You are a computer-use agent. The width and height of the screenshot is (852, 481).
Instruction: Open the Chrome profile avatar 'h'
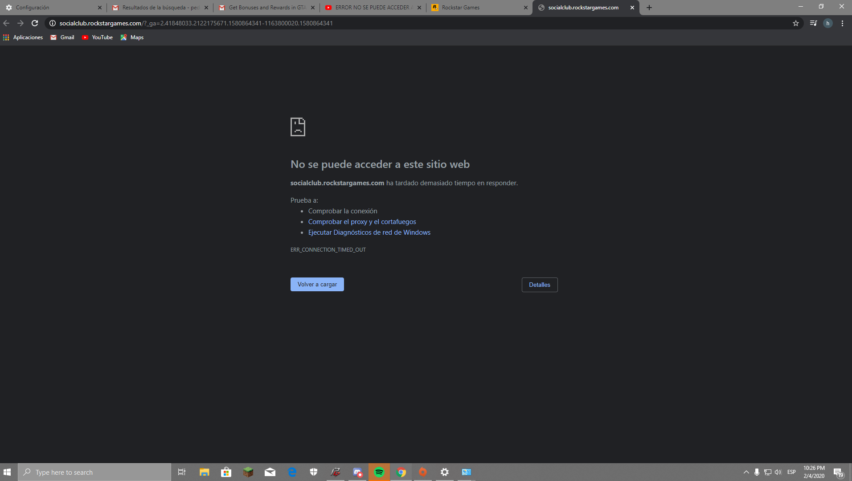point(828,23)
